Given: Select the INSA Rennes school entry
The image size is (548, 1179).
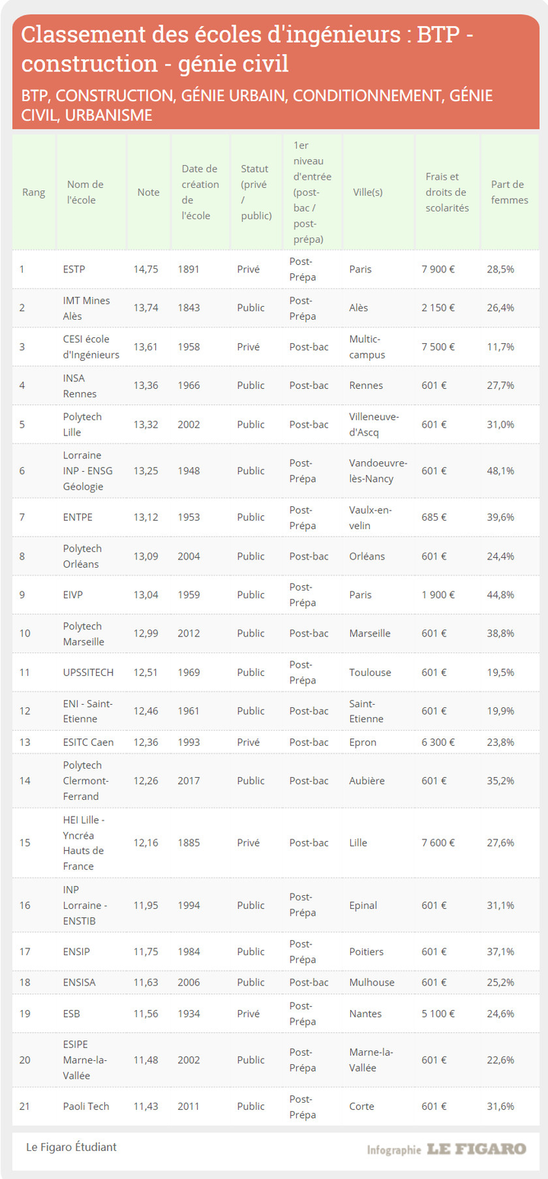Looking at the screenshot, I should [x=79, y=386].
